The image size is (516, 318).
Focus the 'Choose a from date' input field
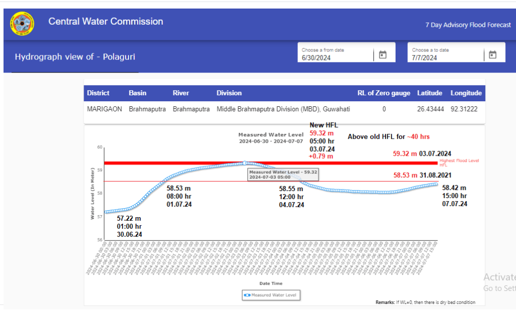tap(335, 57)
